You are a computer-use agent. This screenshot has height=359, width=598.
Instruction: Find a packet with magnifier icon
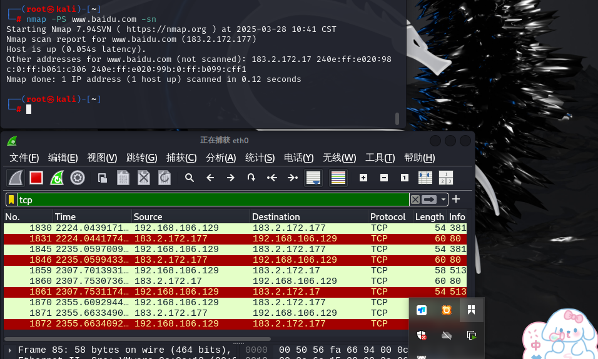pyautogui.click(x=190, y=178)
